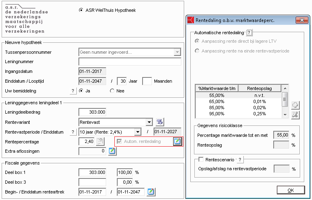
Task: Select the ASR WelThuis Hypotheek radio button
Action: click(x=81, y=10)
